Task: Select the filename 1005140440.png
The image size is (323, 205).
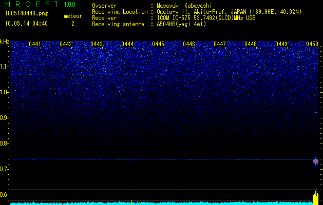Action: 27,14
